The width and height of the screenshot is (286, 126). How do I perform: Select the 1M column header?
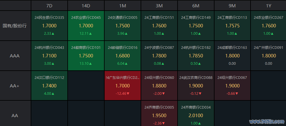coord(123,6)
